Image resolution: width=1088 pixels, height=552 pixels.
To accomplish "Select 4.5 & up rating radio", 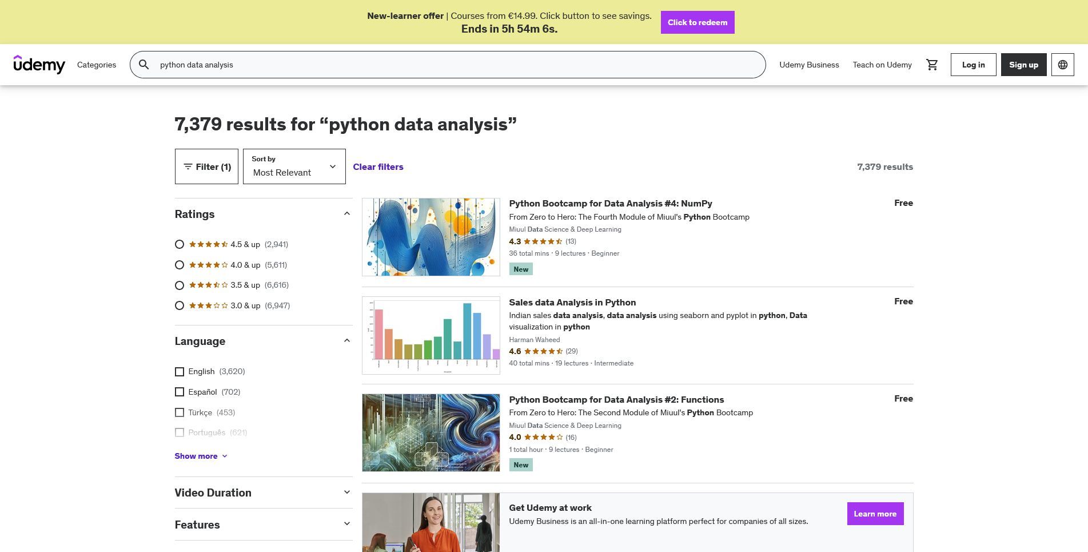I will (180, 244).
